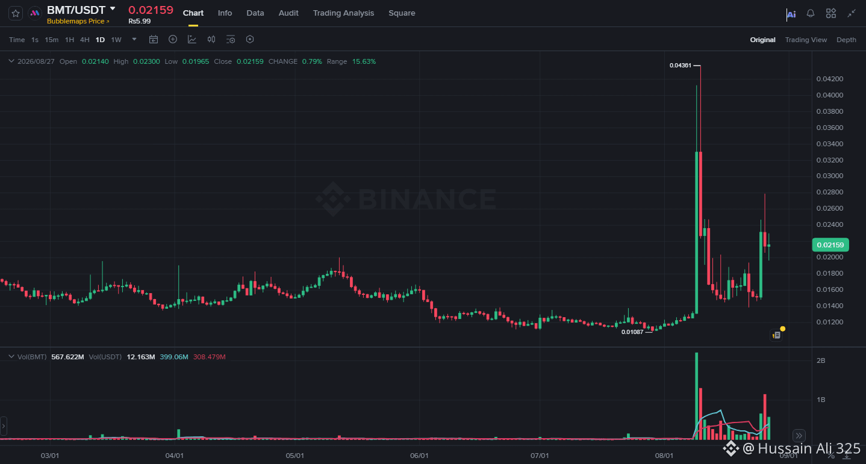Click the current price tag 0.02159
The height and width of the screenshot is (464, 866).
coord(830,245)
